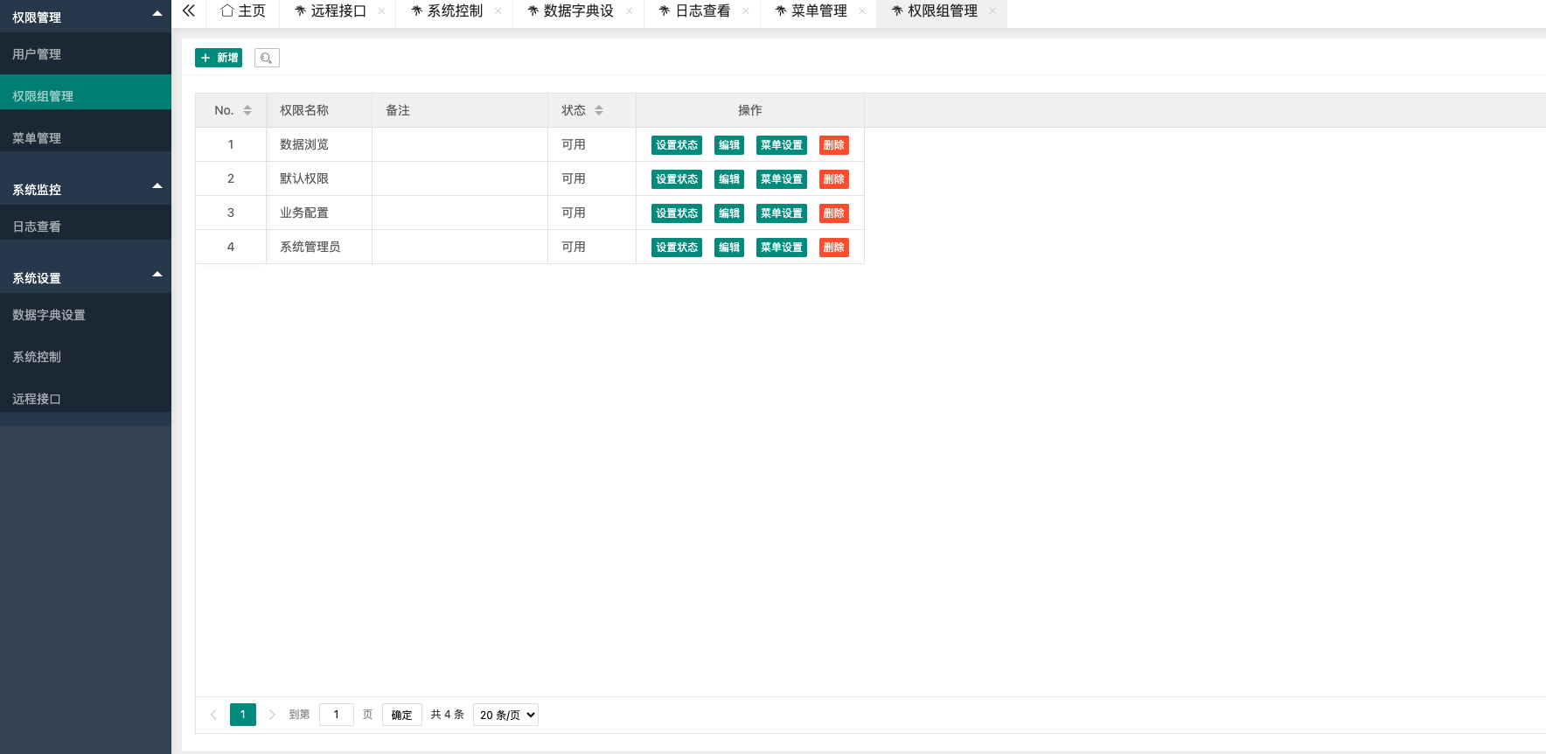This screenshot has height=754, width=1546.
Task: Click 菜单设置 for 数据浏览 row
Action: click(782, 145)
